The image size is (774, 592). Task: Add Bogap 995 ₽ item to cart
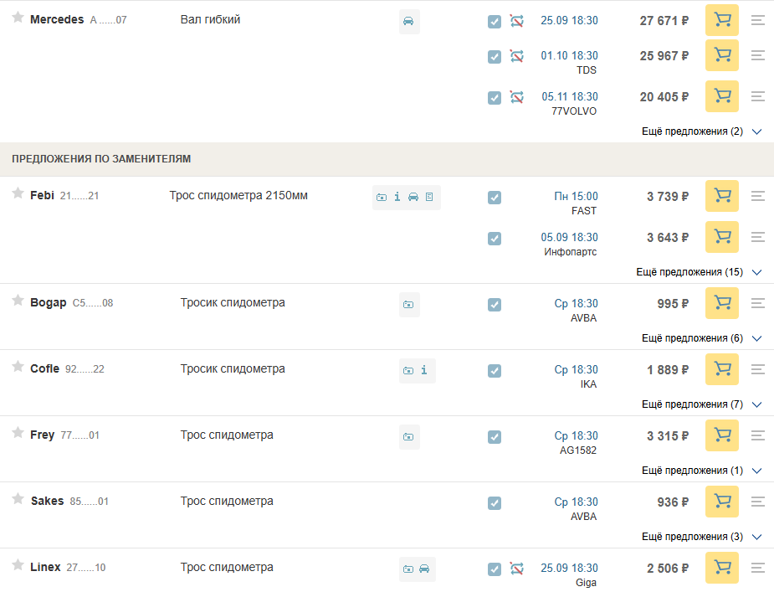click(721, 303)
